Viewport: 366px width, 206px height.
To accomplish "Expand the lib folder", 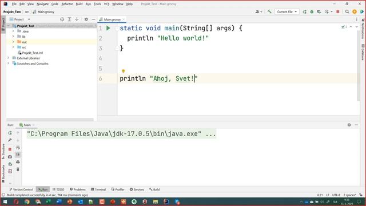I will [13, 37].
